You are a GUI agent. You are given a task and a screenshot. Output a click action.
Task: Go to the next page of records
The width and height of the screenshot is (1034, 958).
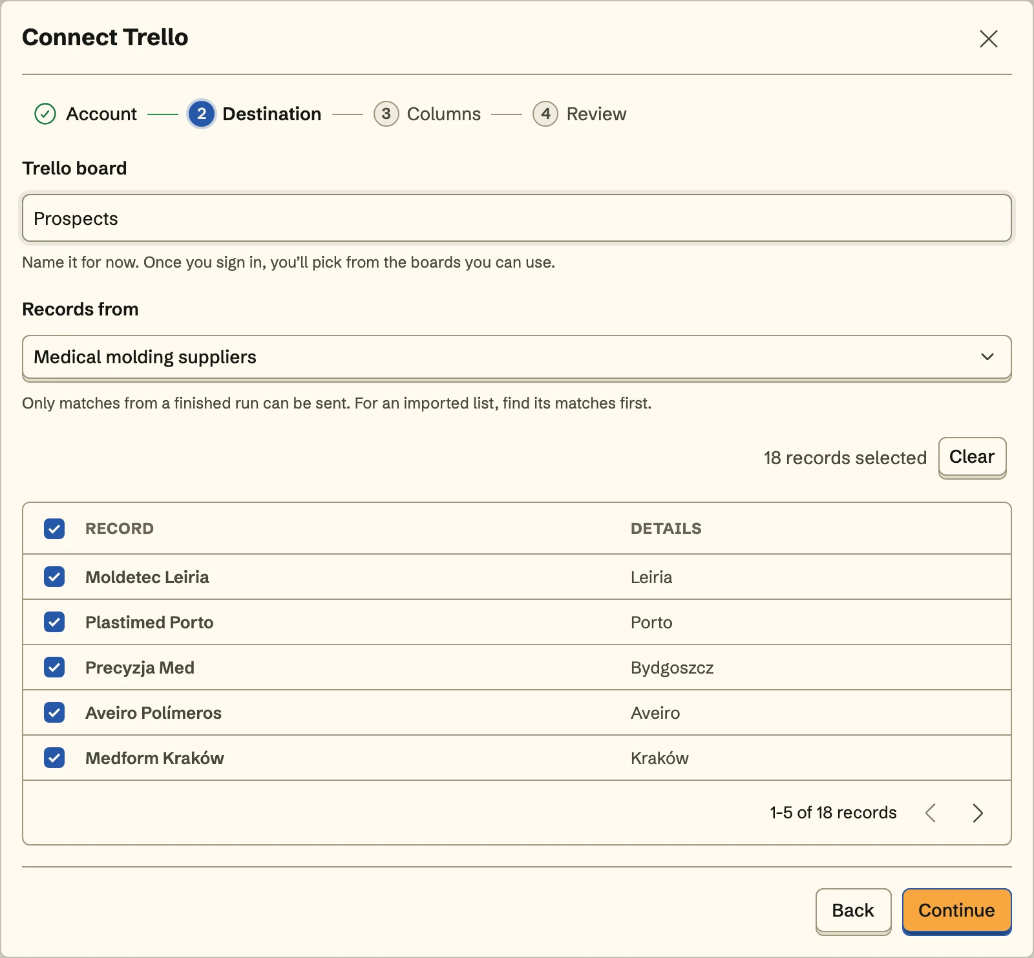978,813
